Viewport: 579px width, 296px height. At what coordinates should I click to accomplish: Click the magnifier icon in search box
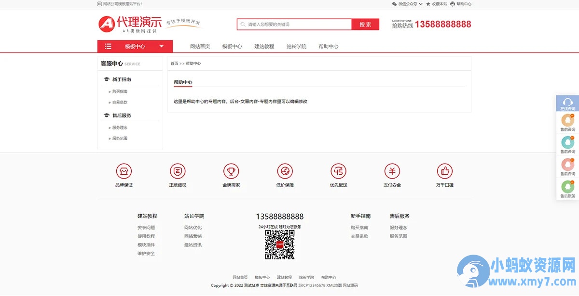point(243,25)
